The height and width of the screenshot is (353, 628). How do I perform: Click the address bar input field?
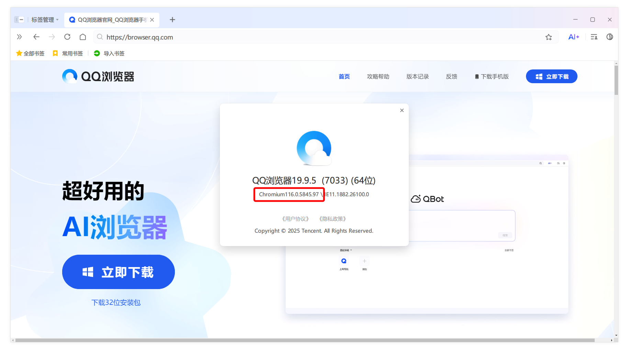240,37
